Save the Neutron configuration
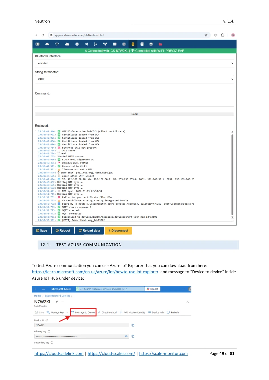The image size is (269, 380). point(42,231)
